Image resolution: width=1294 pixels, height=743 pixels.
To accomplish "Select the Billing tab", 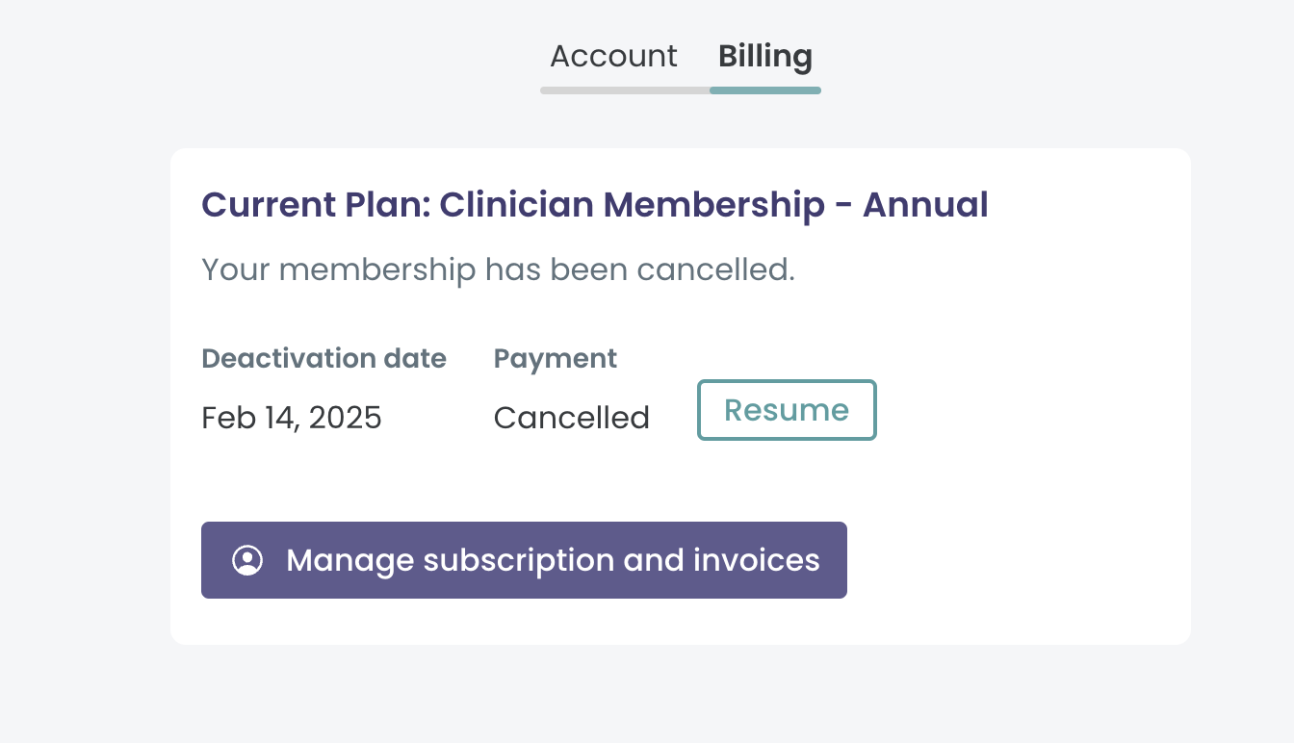I will coord(765,56).
